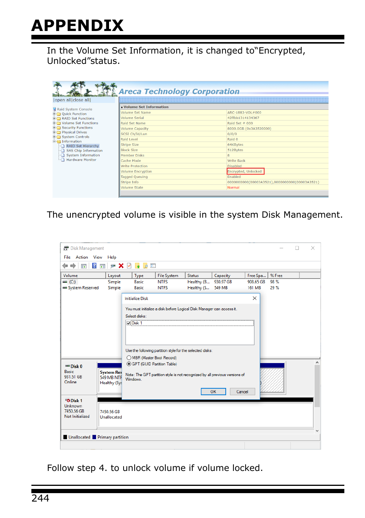Open the File menu in Disk Management
The height and width of the screenshot is (518, 365).
tap(67, 257)
